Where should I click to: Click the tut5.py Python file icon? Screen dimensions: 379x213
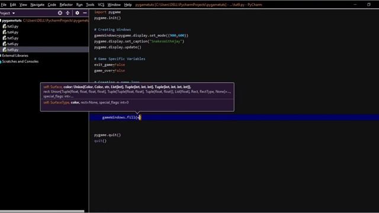[4, 38]
